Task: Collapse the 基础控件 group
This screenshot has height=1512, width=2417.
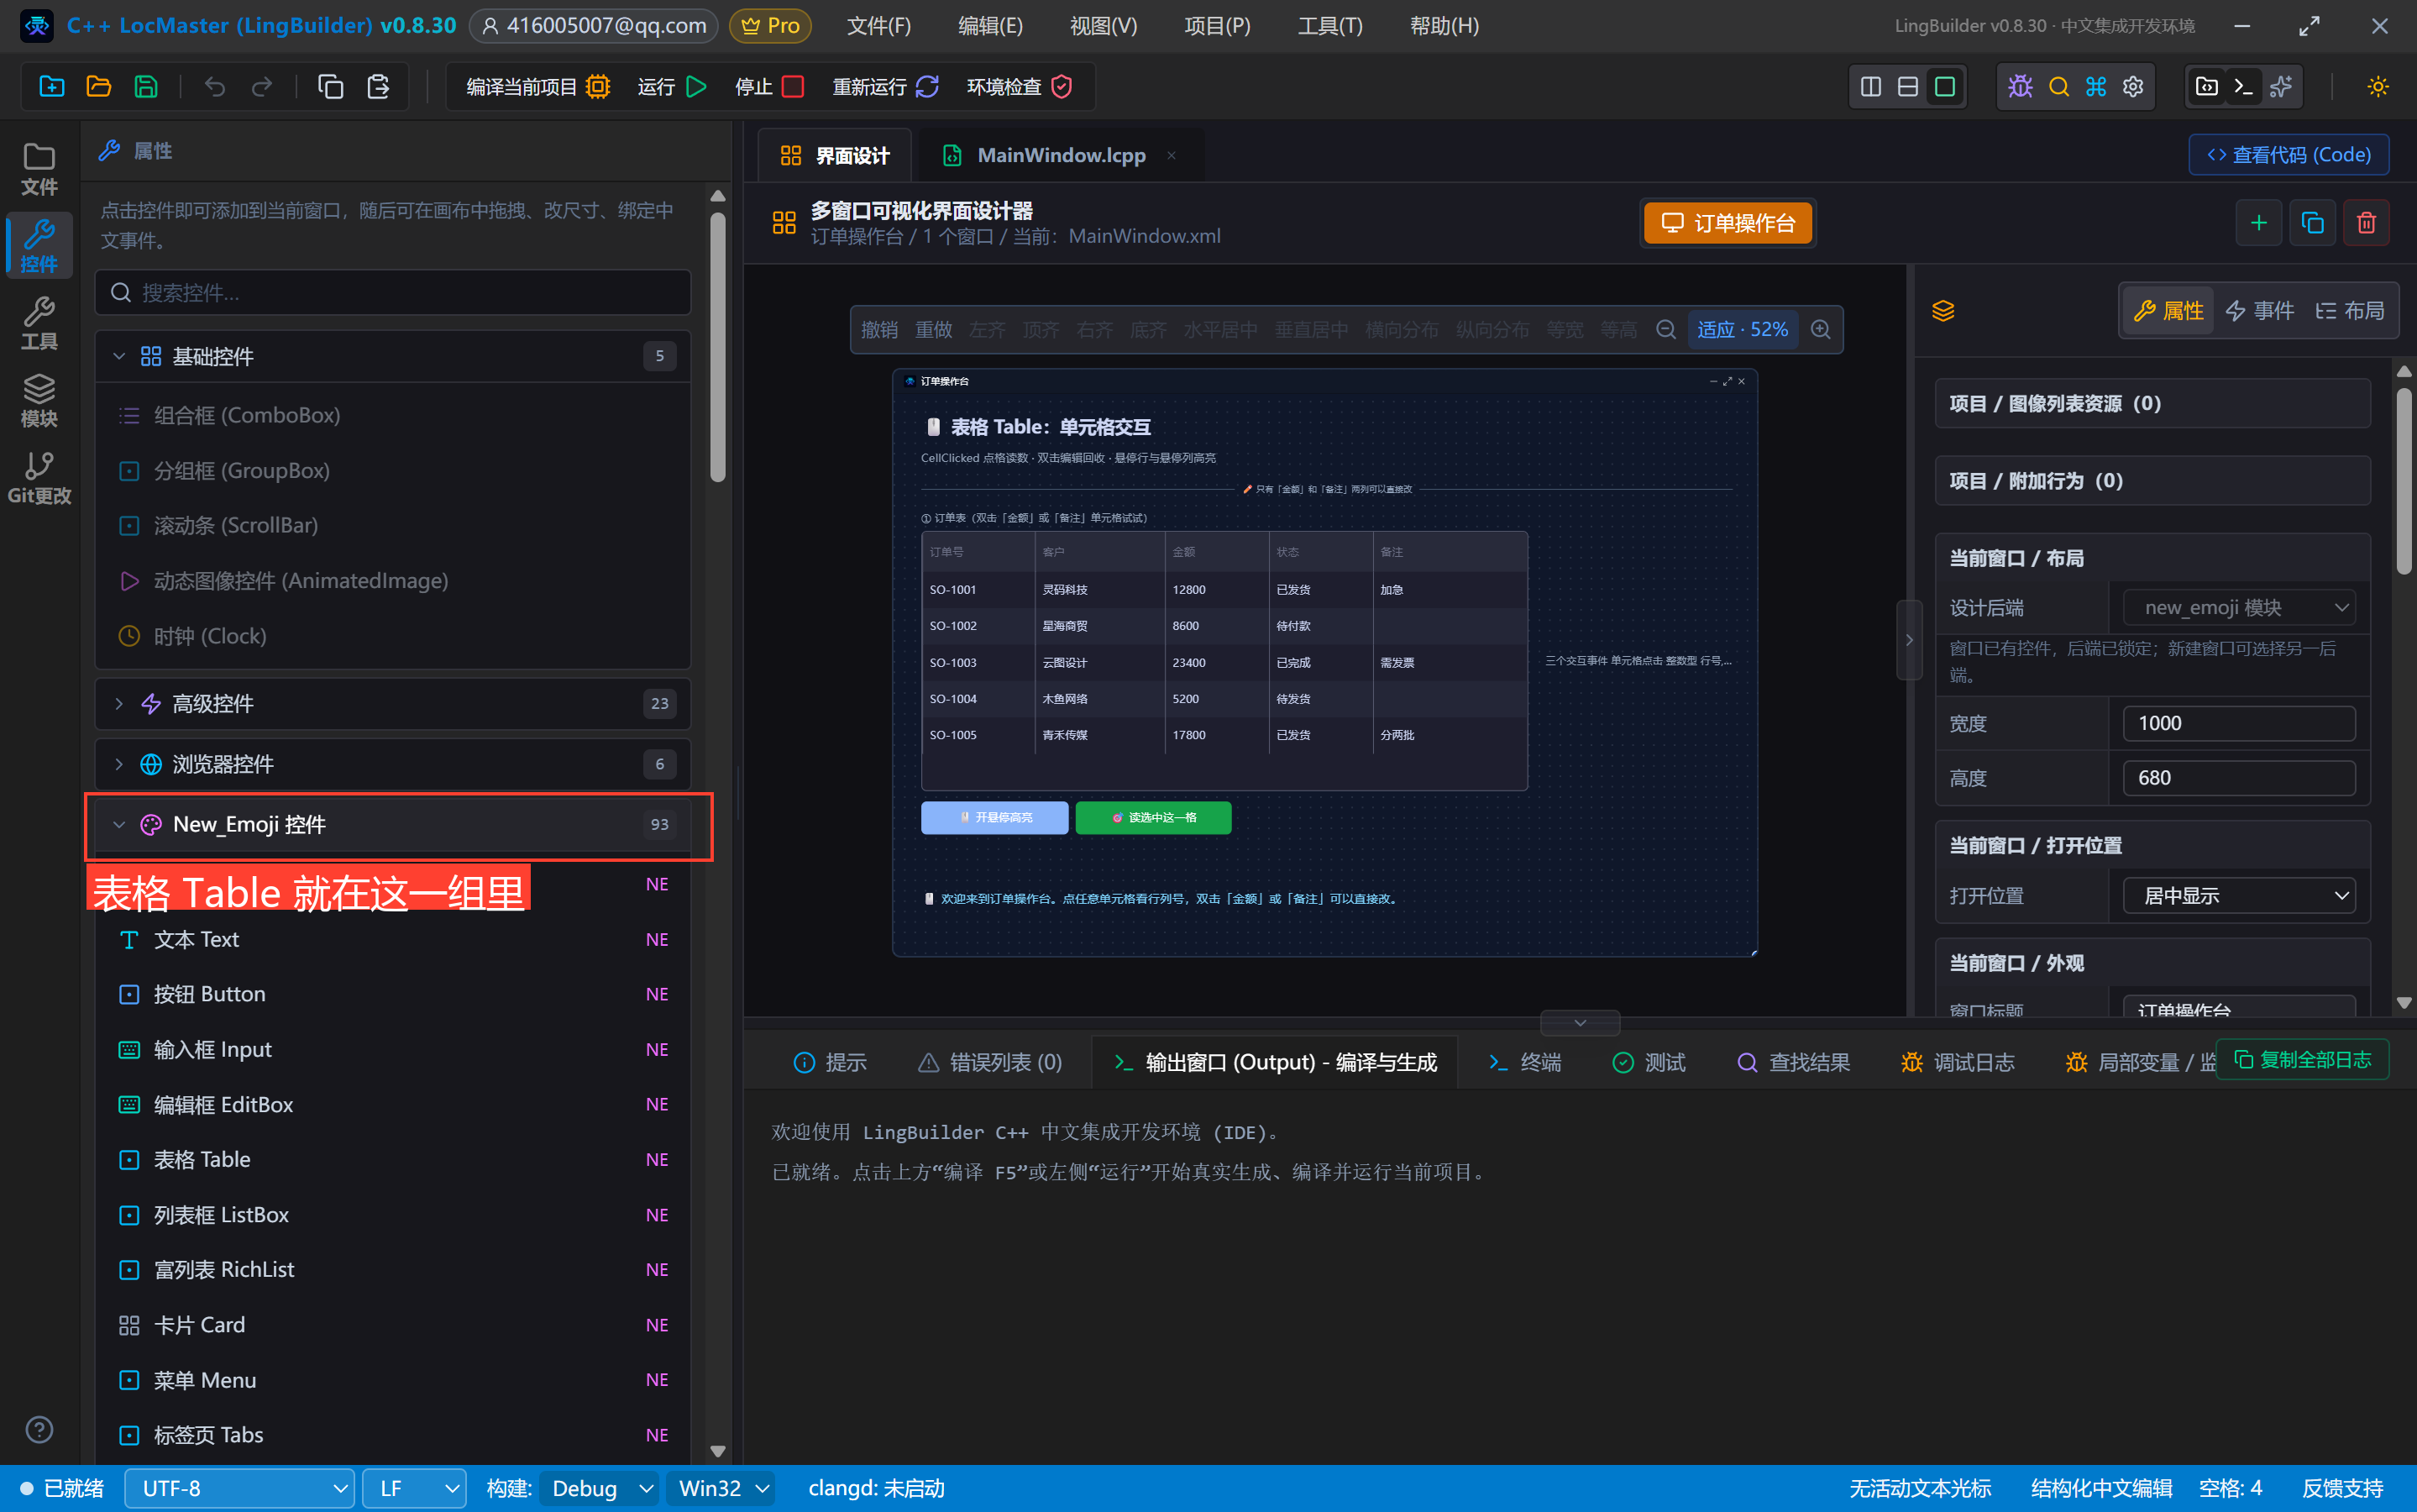Action: [393, 356]
